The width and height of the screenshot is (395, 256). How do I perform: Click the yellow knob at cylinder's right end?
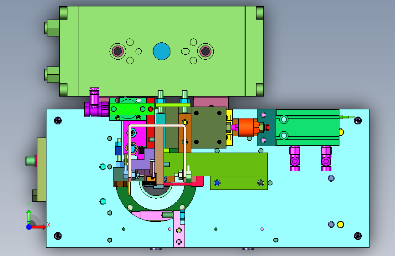pos(341,132)
